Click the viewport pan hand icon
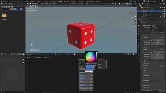Viewport: 166px width, 93px height. click(x=135, y=20)
